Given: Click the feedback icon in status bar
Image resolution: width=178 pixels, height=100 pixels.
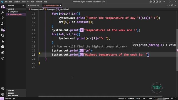Looking at the screenshot, I should pos(172,99).
